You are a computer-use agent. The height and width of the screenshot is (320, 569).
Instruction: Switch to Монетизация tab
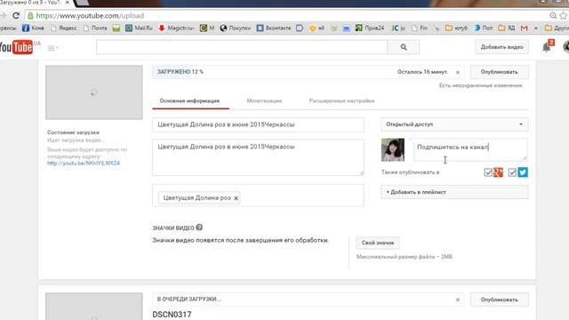(x=264, y=100)
